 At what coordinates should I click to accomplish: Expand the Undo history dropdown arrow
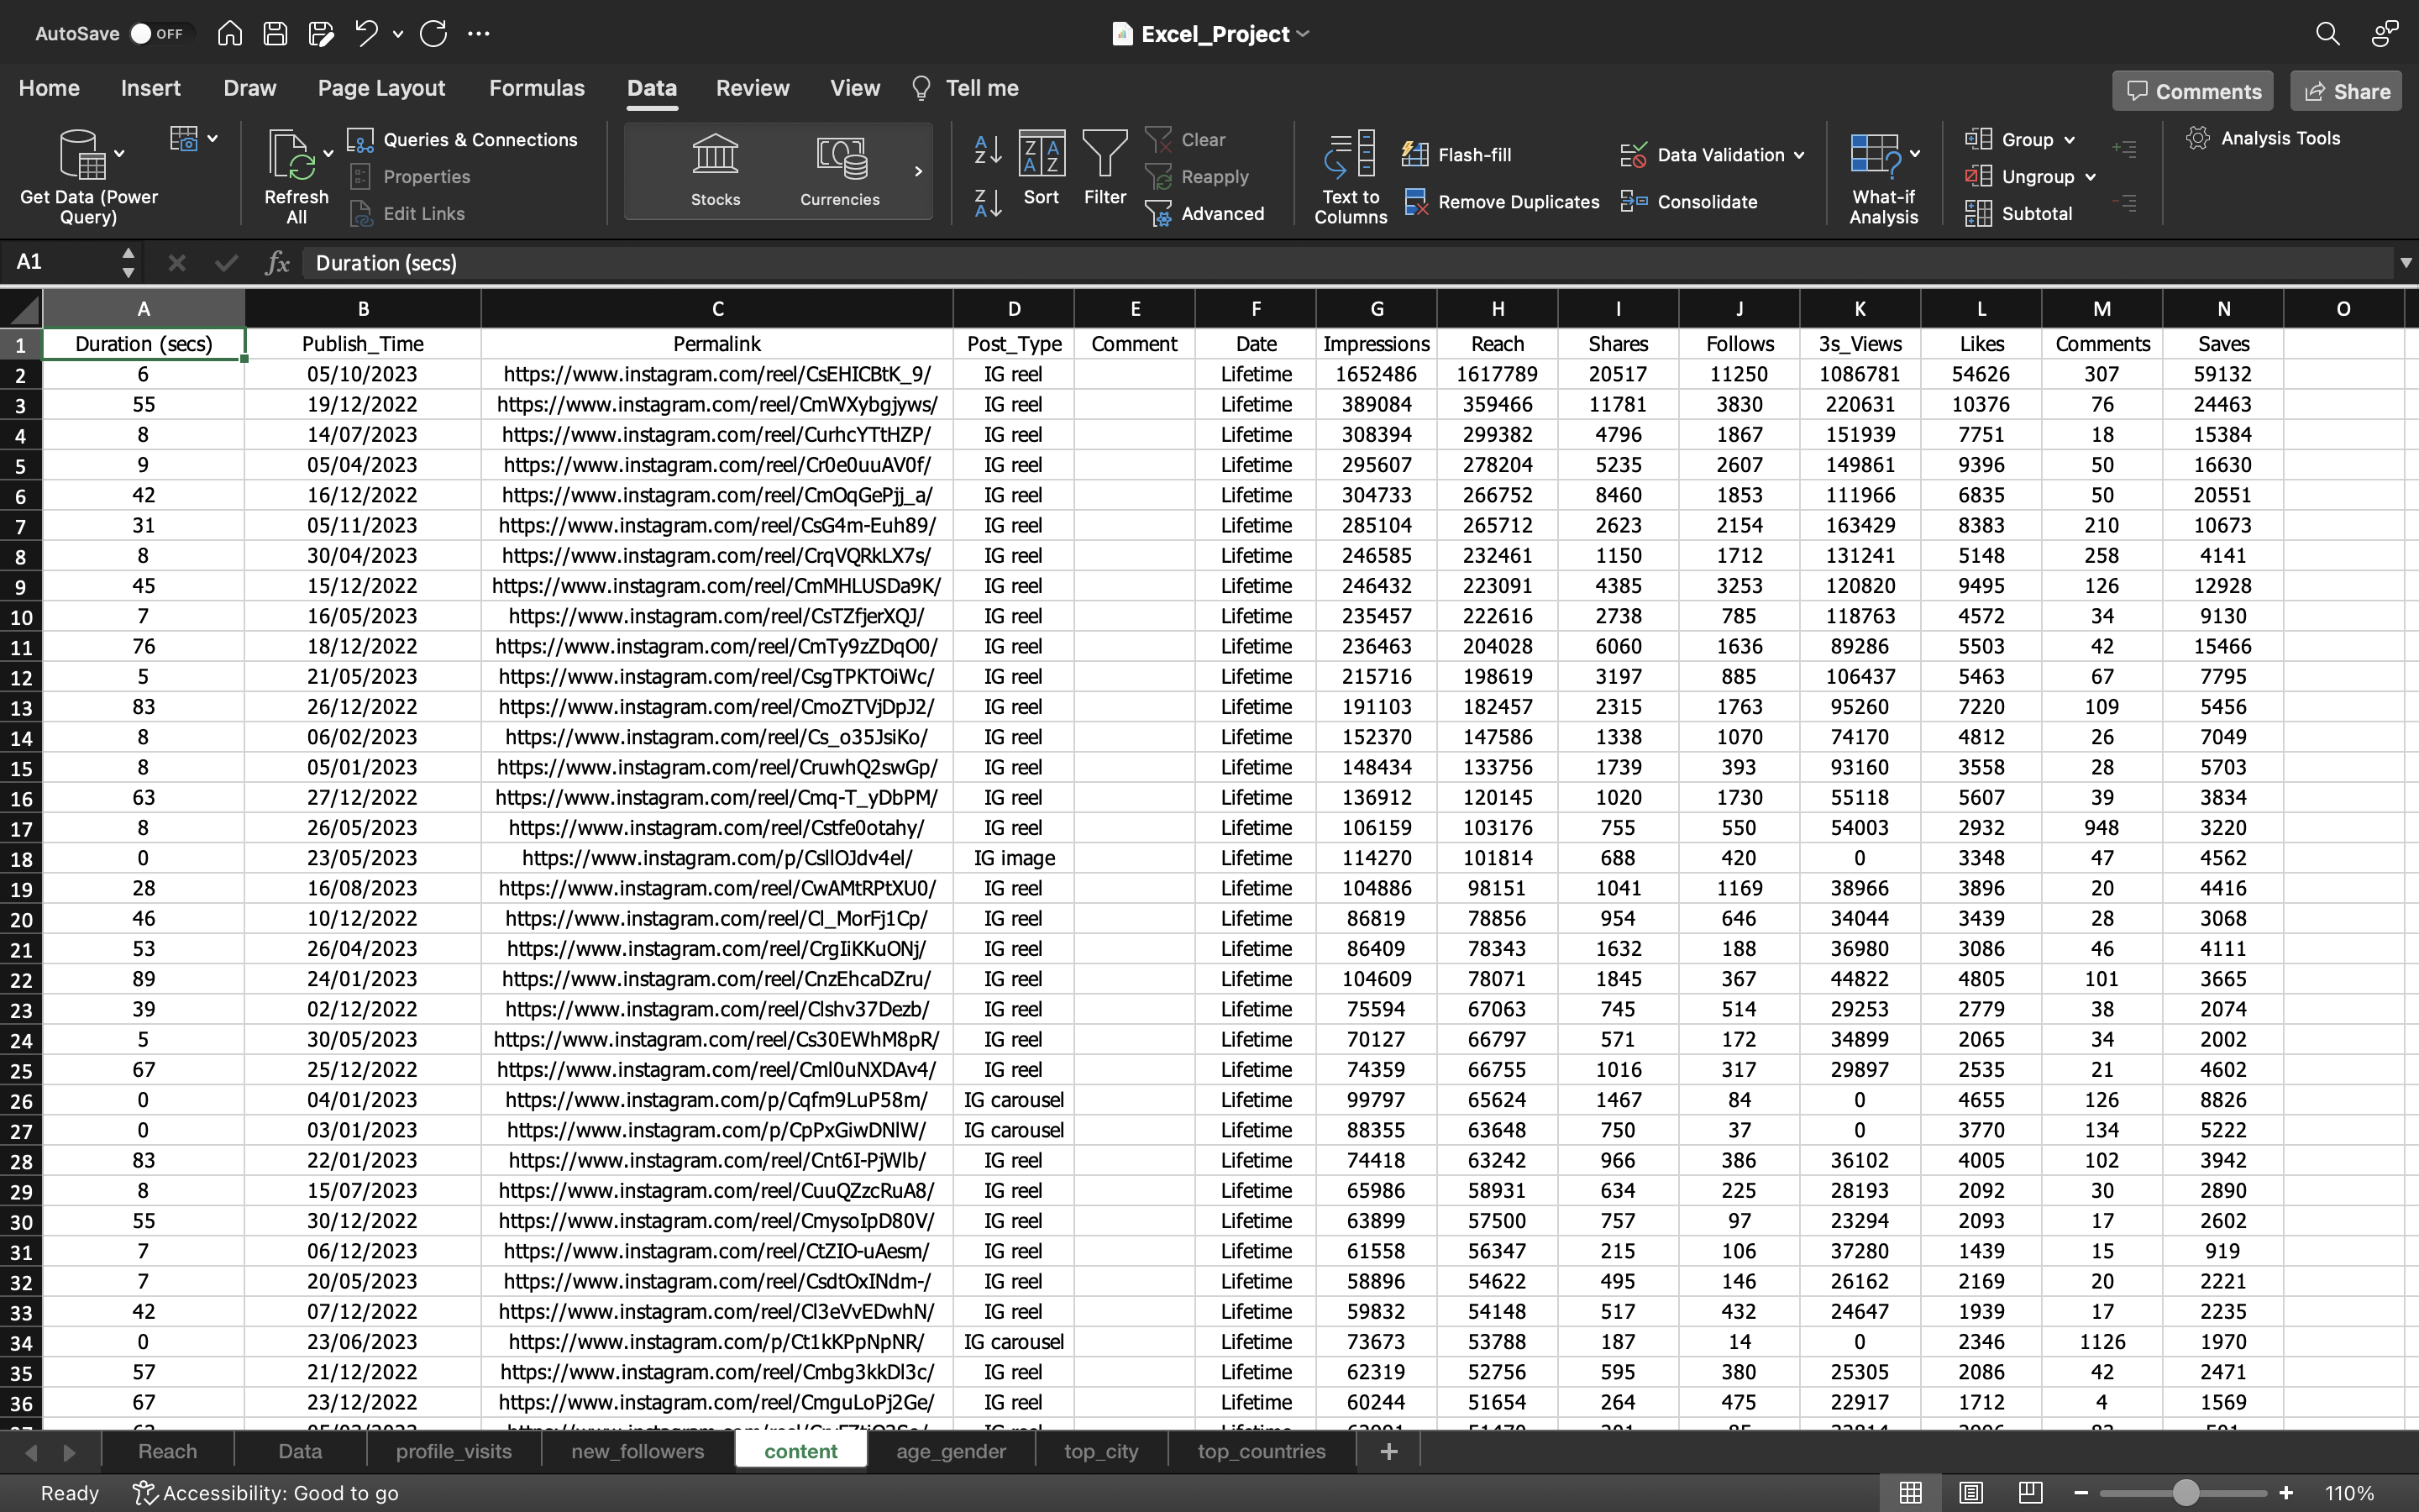(x=398, y=34)
